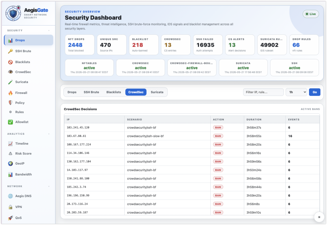The width and height of the screenshot is (327, 225).
Task: Click the Suricata test tube icon
Action: (10, 82)
